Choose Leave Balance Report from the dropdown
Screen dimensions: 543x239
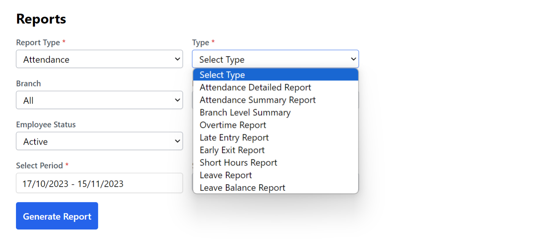[242, 187]
